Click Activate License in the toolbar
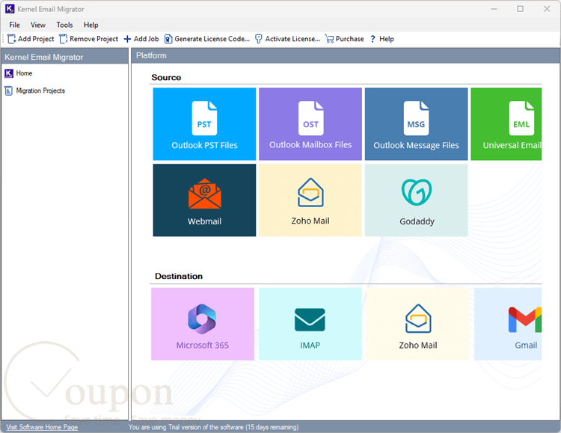 coord(287,39)
